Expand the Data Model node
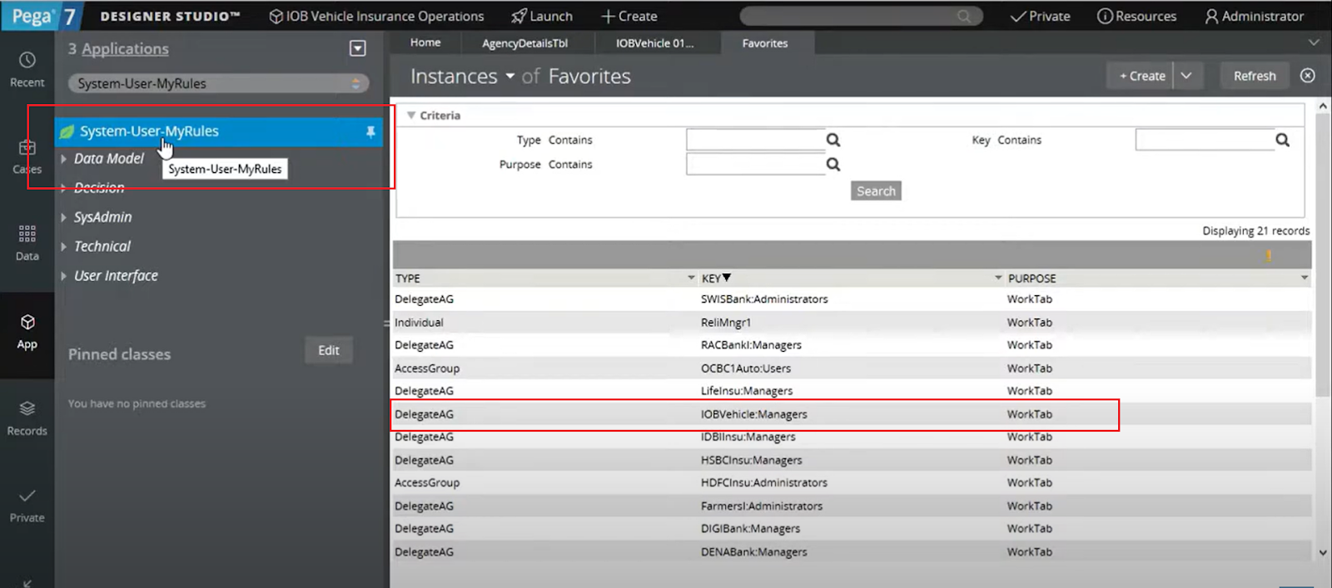 pos(63,158)
